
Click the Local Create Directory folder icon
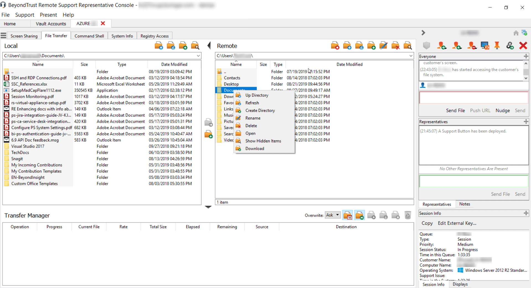tap(183, 46)
